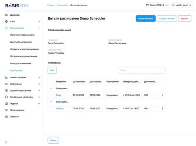The image size is (196, 146).
Task: Open the Daily interval link
Action: point(58,95)
